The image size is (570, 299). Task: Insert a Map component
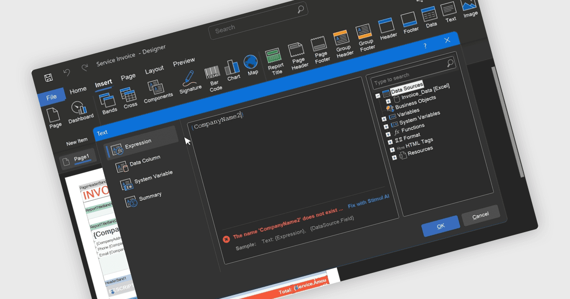tap(251, 65)
